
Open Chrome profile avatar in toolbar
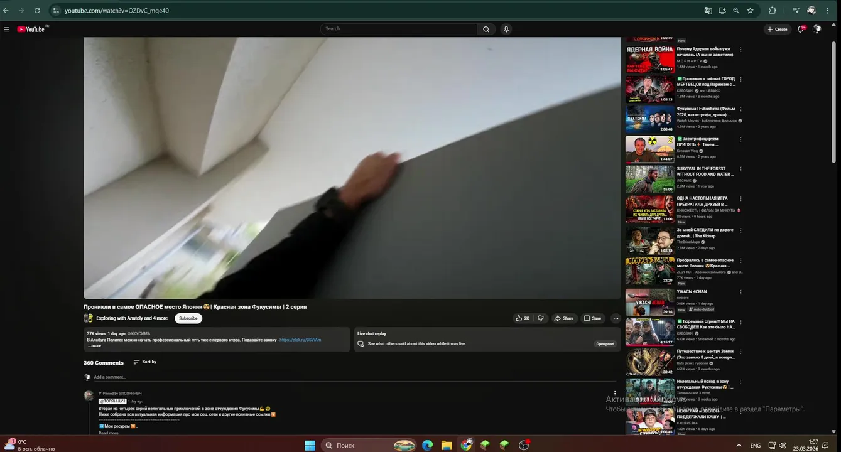point(811,11)
